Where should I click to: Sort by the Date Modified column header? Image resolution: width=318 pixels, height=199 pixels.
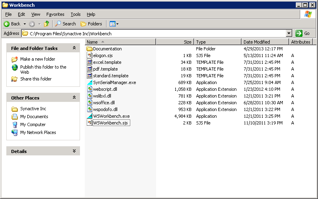click(x=265, y=42)
